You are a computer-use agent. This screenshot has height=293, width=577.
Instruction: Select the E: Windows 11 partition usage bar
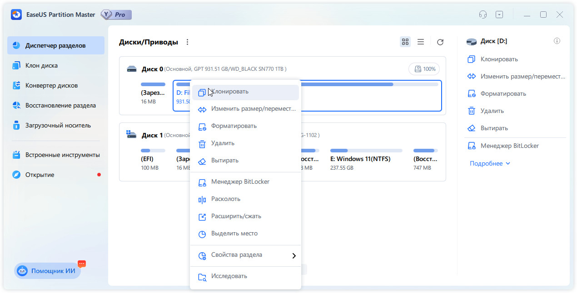366,151
